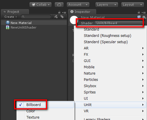Click the material preview thumbnail in Inspector
The width and height of the screenshot is (147, 120).
point(74,20)
